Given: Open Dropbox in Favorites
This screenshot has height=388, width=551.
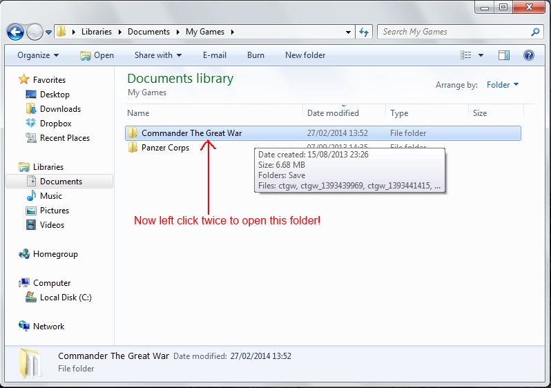Looking at the screenshot, I should tap(55, 124).
